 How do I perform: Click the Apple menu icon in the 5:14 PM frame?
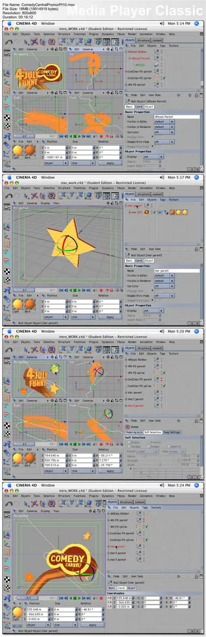click(9, 24)
